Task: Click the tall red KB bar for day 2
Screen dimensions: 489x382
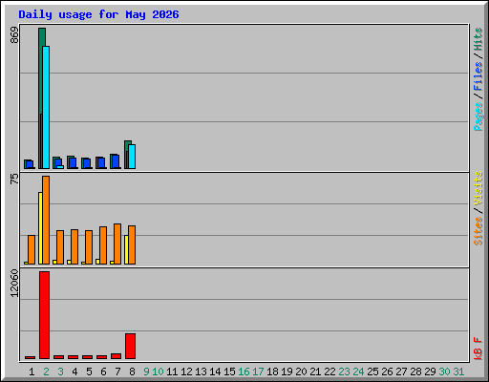Action: coord(44,315)
